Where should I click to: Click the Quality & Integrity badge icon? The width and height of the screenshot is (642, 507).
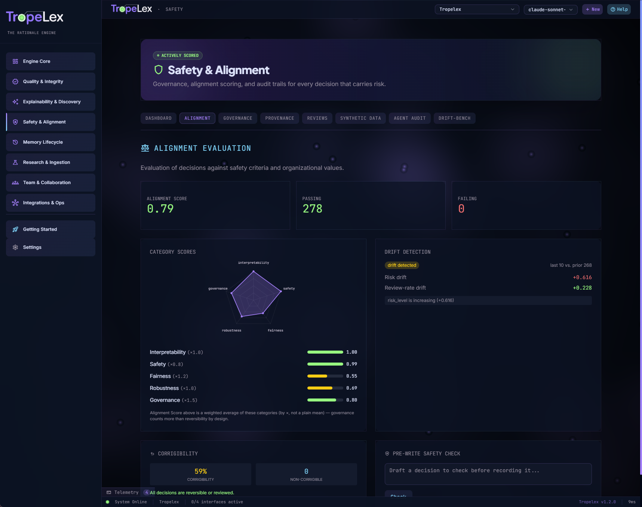point(15,82)
